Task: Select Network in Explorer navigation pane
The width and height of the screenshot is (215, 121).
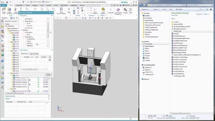Action: [x=146, y=79]
